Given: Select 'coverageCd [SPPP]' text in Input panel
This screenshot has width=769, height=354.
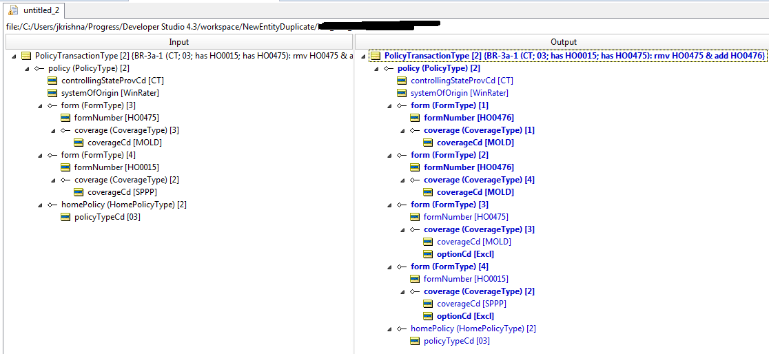Looking at the screenshot, I should (x=123, y=192).
